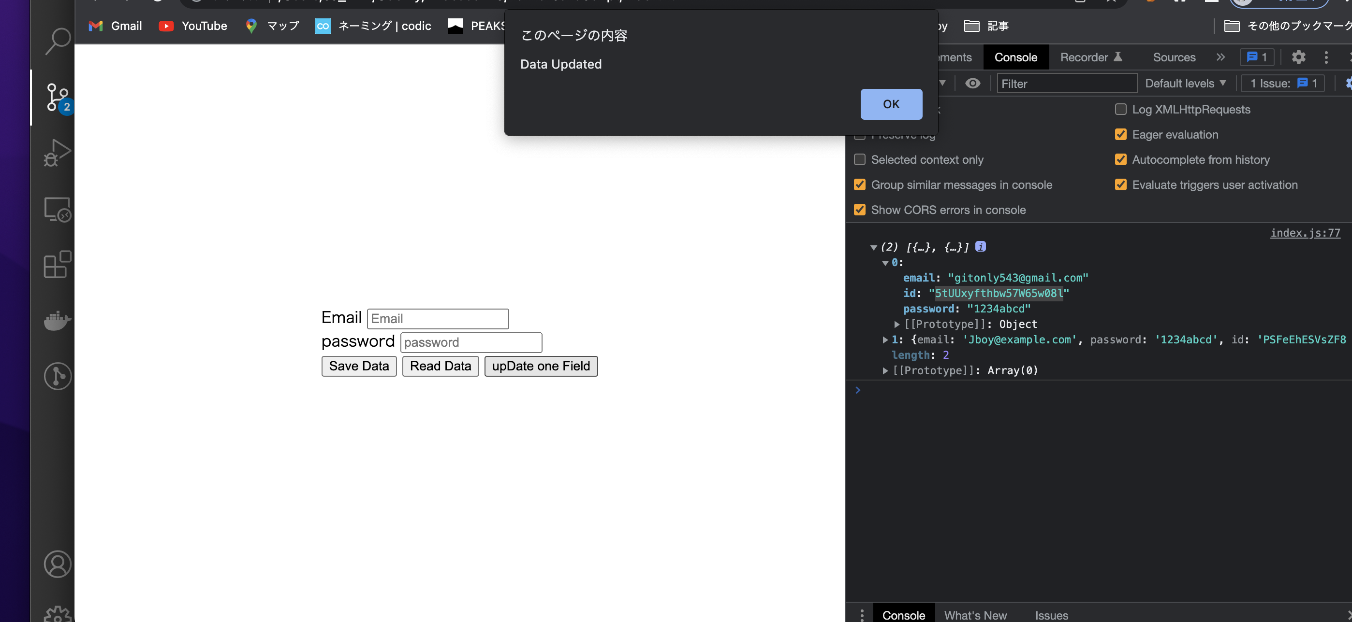This screenshot has height=622, width=1352.
Task: Click the Accounts icon at bottom of sidebar
Action: (58, 565)
